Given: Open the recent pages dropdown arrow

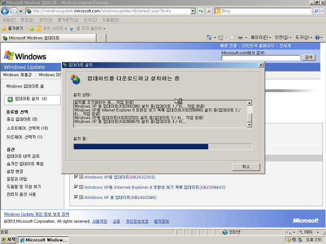Looking at the screenshot, I should (21, 11).
